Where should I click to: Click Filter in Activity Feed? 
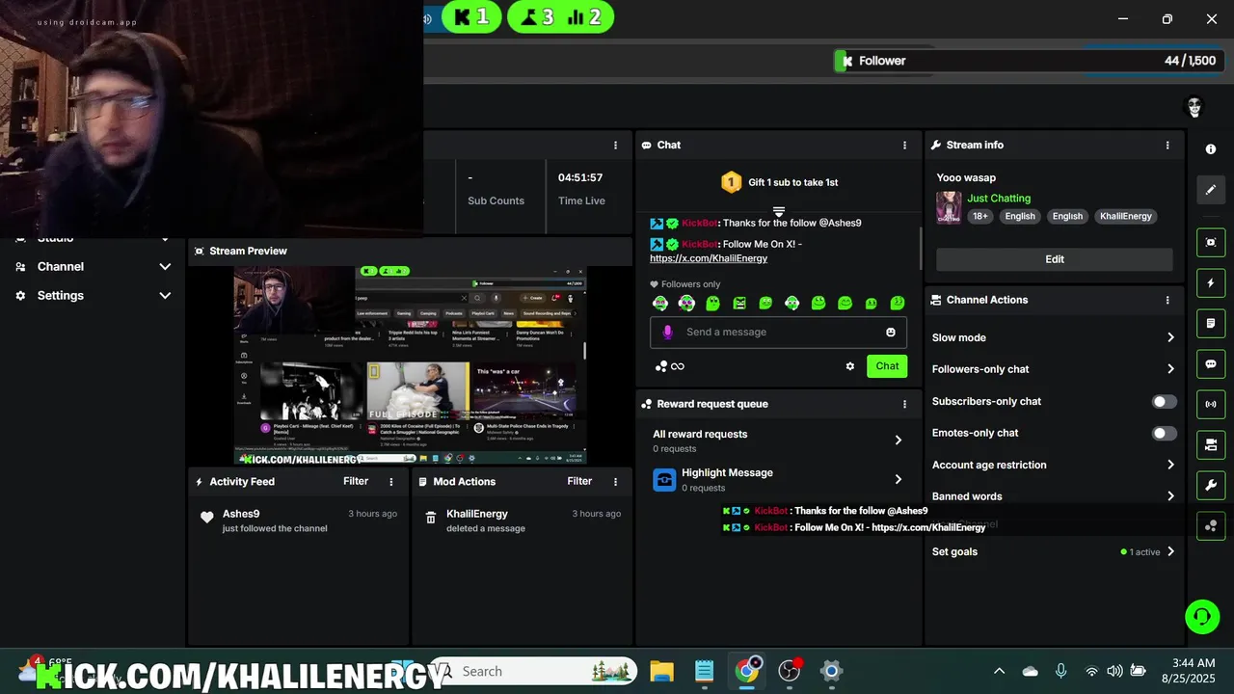(x=356, y=481)
